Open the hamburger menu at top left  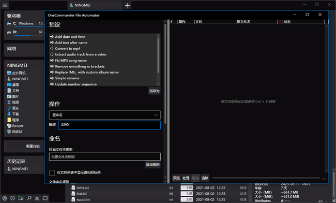pyautogui.click(x=5, y=5)
